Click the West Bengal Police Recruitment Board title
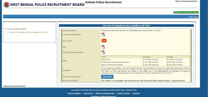Viewport: 208px width, 97px height. point(47,5)
